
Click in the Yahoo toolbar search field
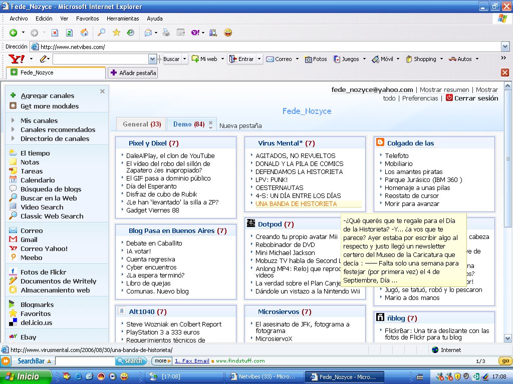coord(101,59)
